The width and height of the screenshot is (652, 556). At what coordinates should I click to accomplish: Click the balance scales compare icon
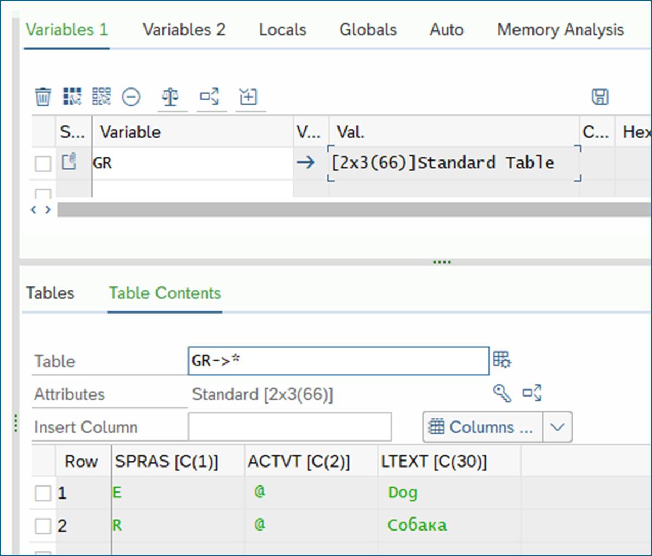point(171,98)
